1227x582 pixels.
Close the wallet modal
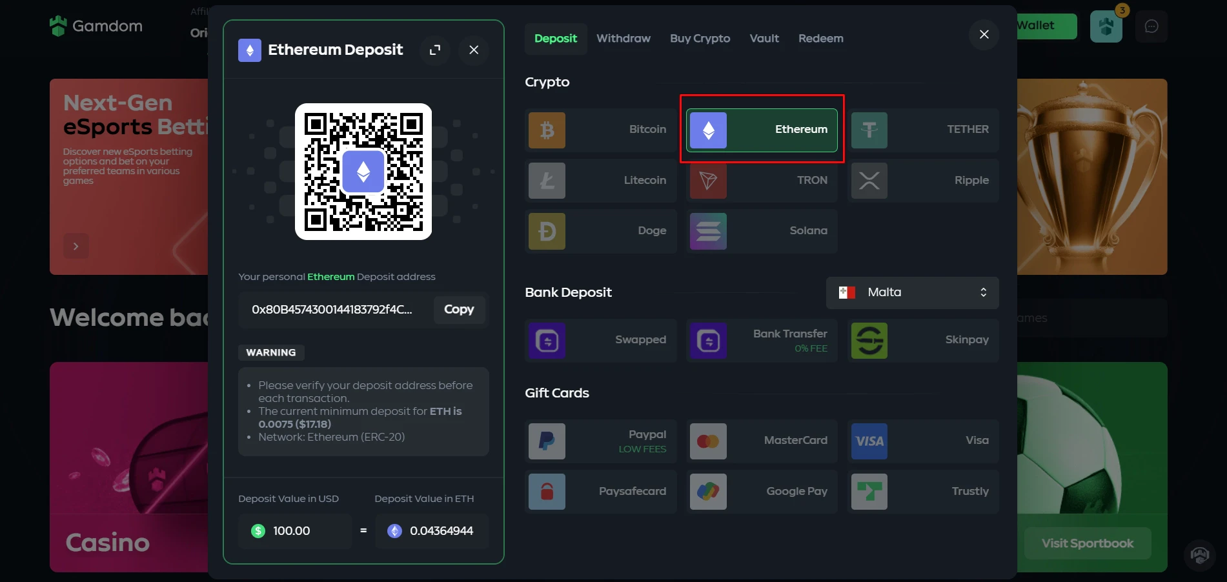(x=984, y=34)
